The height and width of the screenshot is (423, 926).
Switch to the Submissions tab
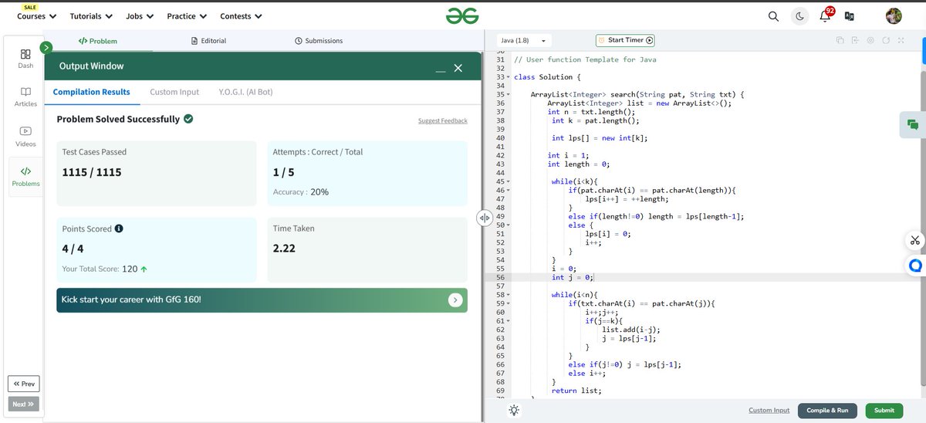point(319,41)
